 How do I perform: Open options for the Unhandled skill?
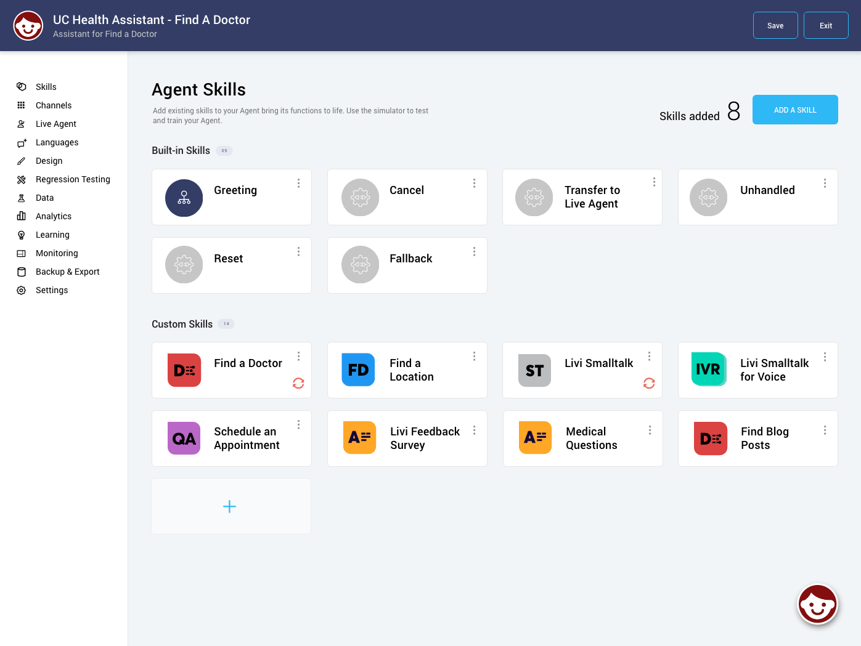click(x=825, y=183)
